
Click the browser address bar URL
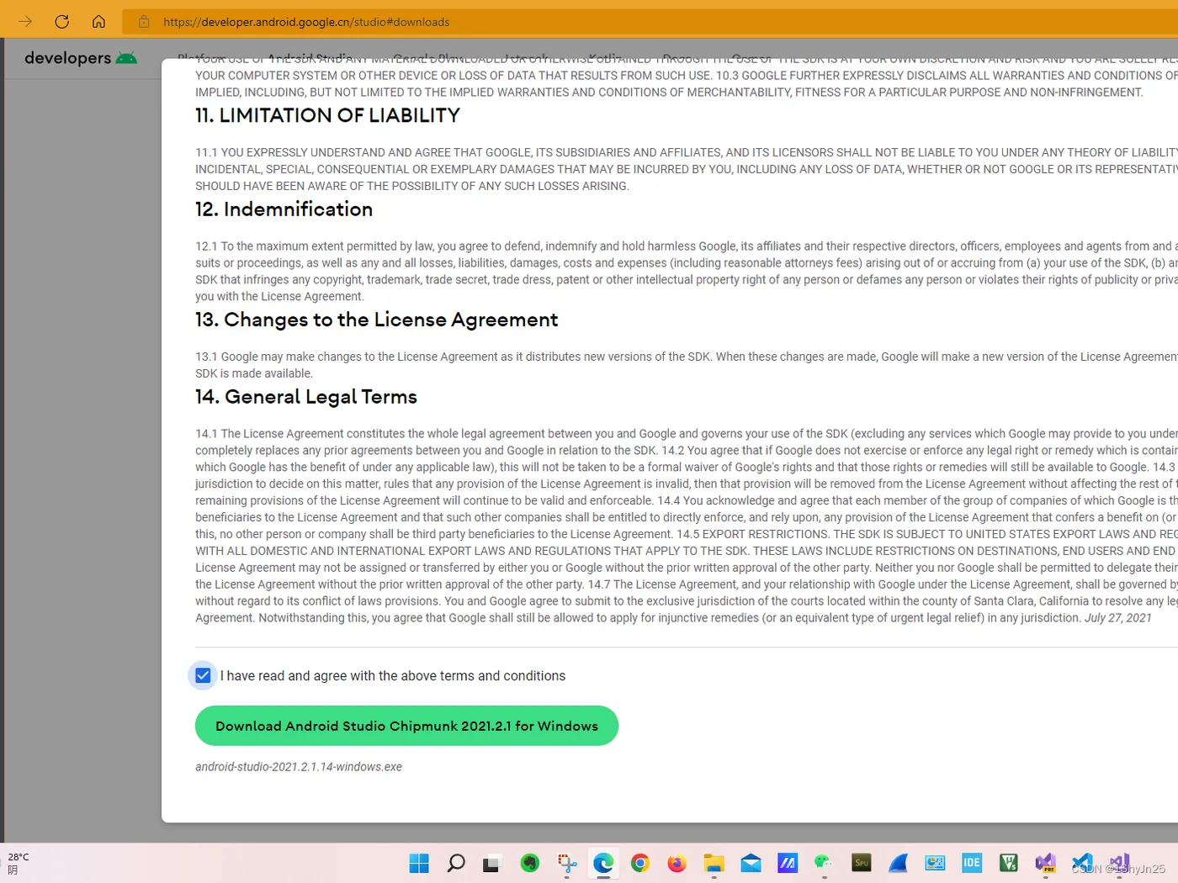point(306,22)
